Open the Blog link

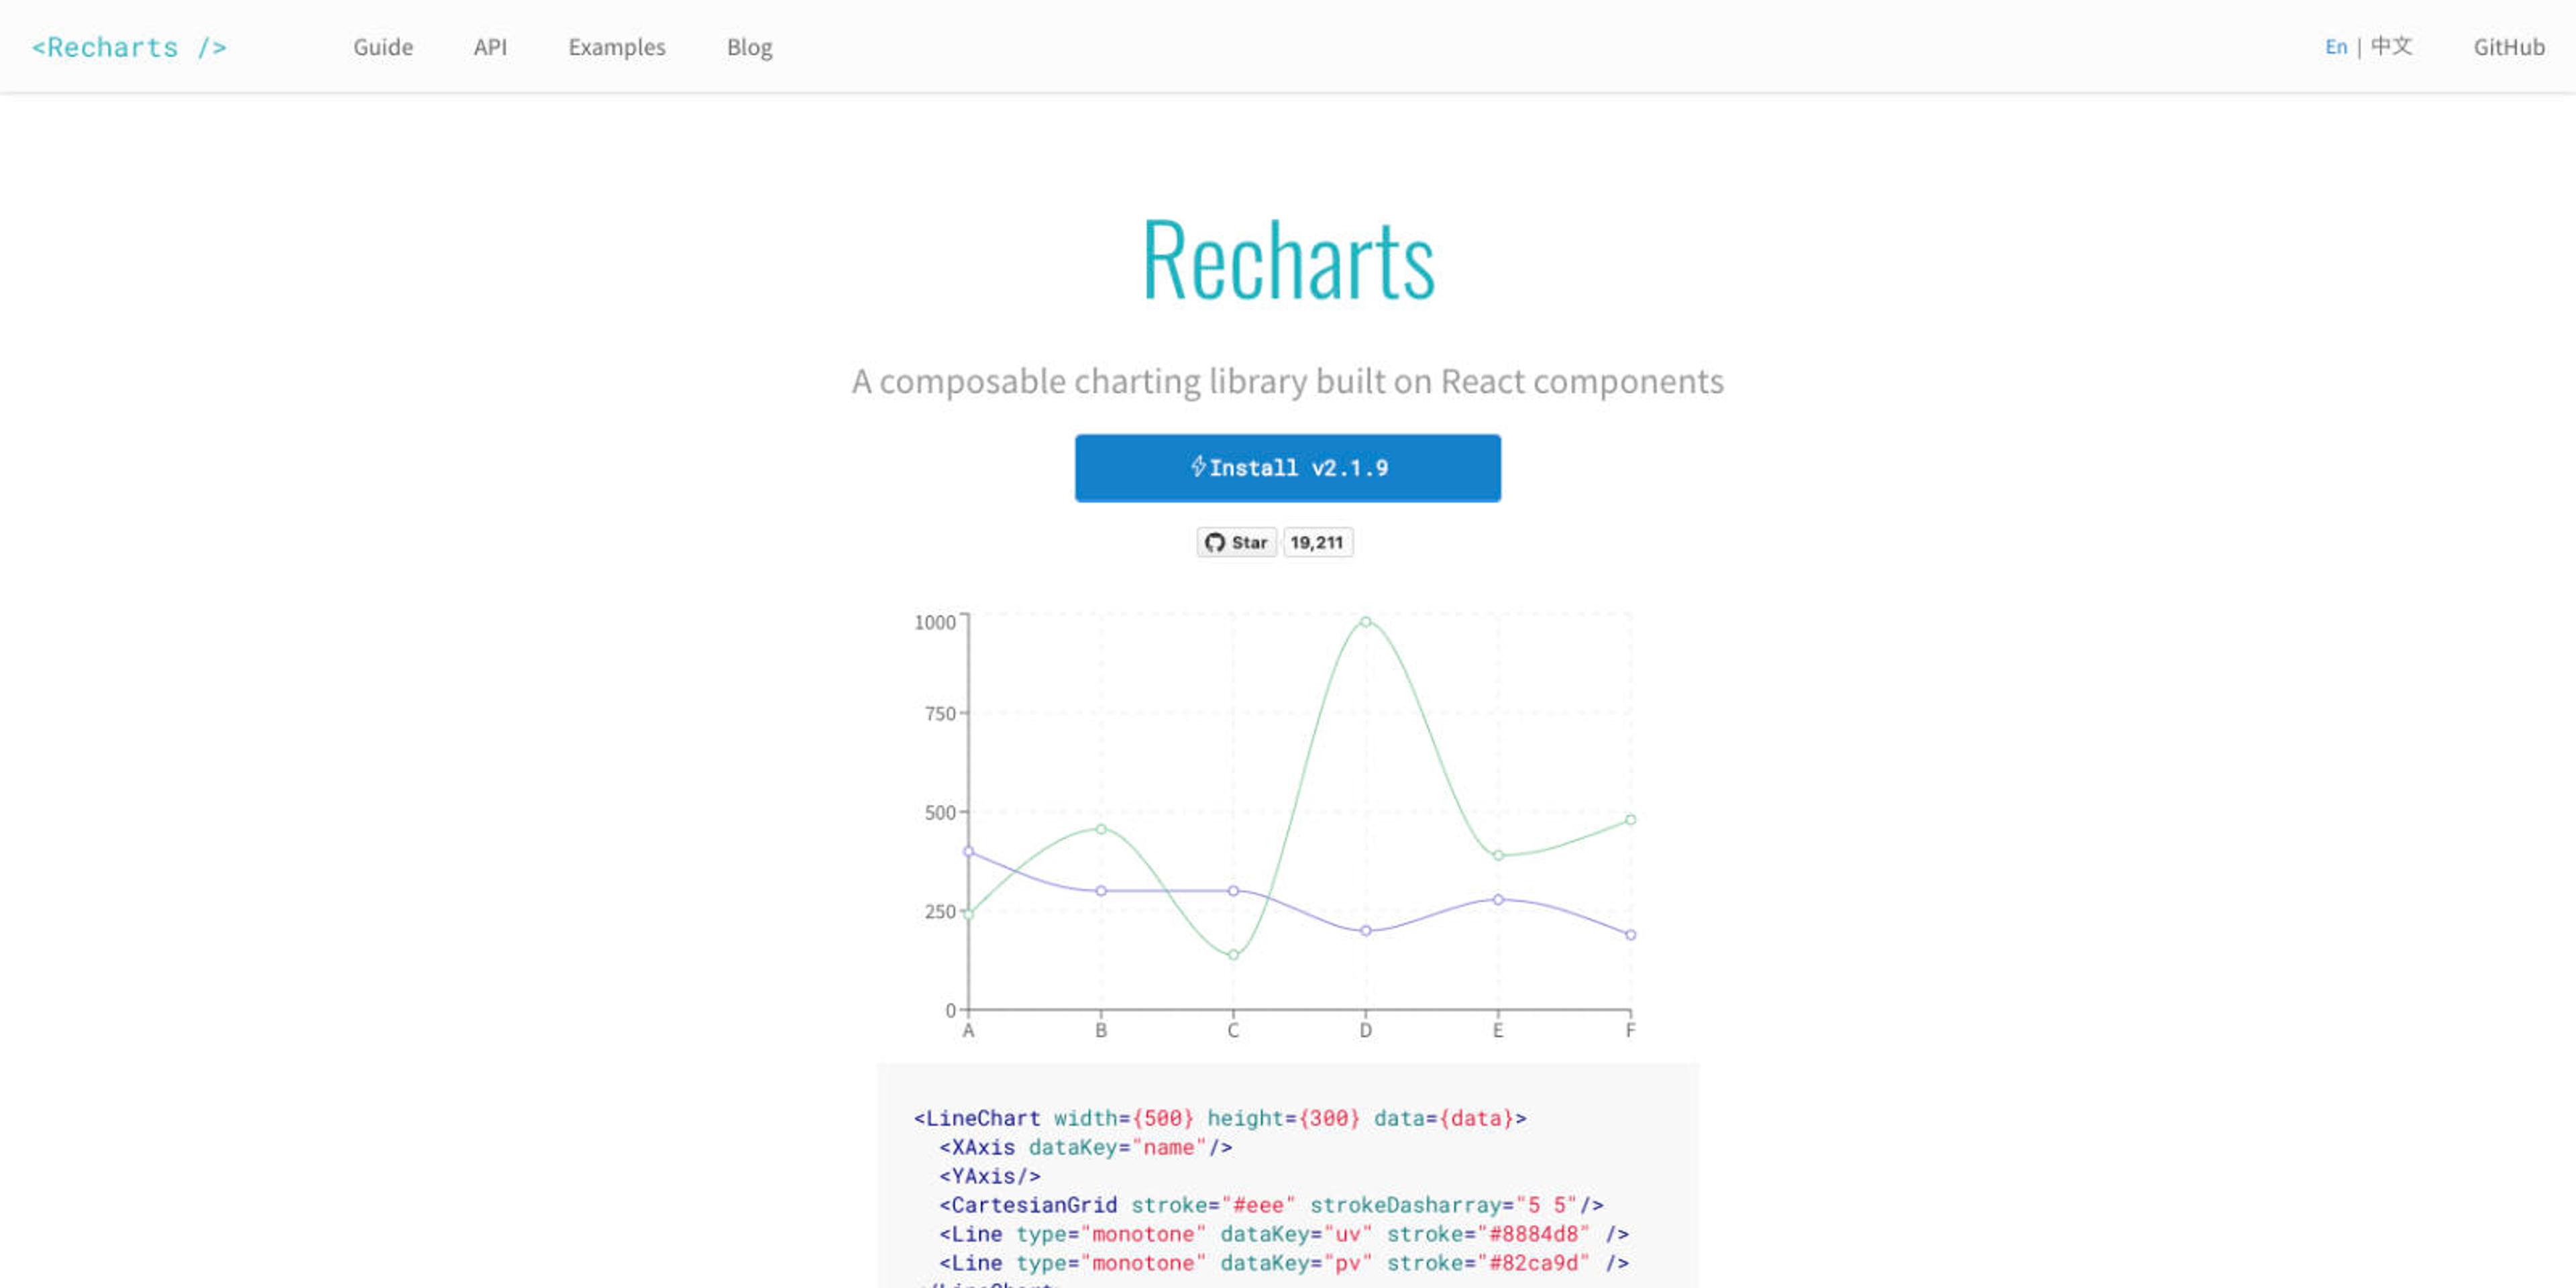[x=749, y=47]
